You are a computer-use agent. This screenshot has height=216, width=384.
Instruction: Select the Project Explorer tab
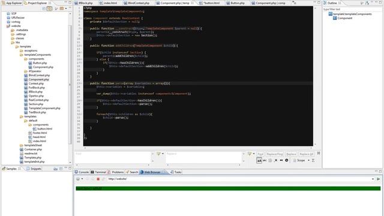click(37, 3)
